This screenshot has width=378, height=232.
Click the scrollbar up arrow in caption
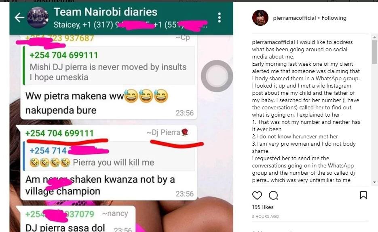[374, 37]
